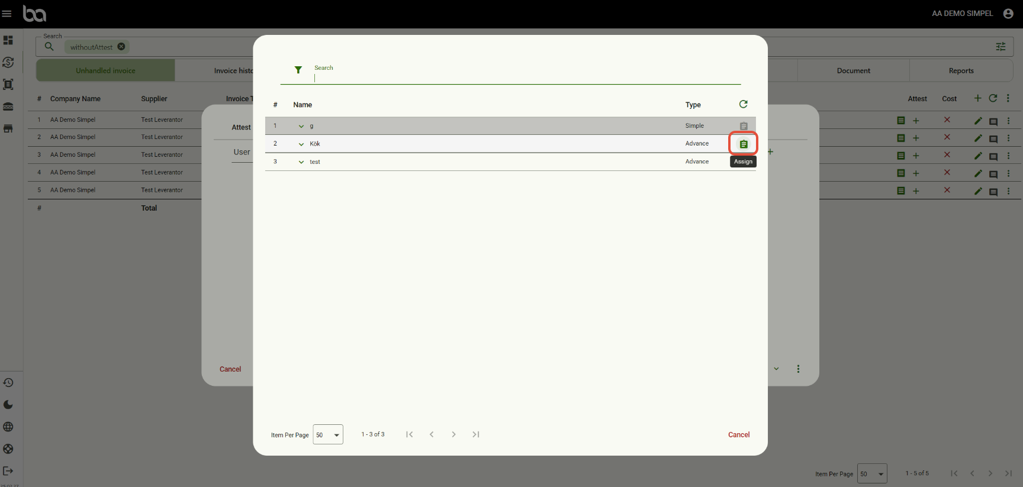Open attest list for invoice row 4
The width and height of the screenshot is (1023, 487).
tap(901, 173)
